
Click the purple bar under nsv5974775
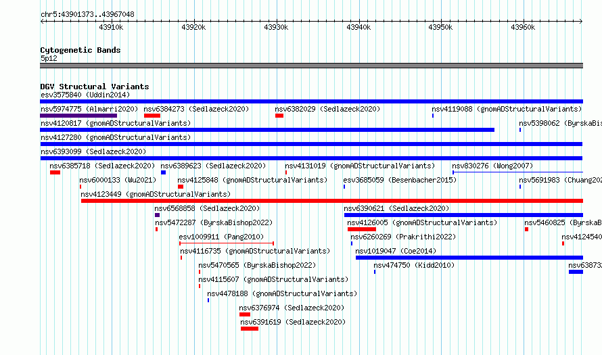point(78,116)
